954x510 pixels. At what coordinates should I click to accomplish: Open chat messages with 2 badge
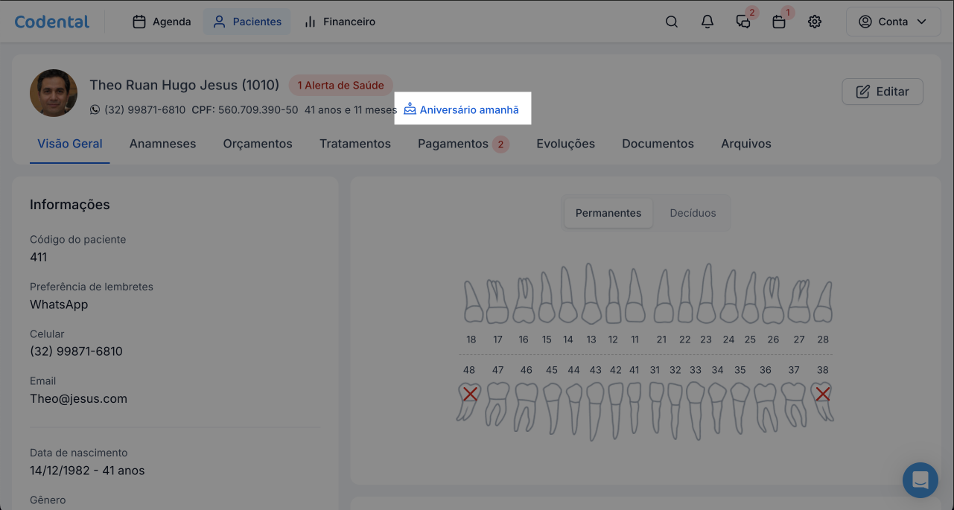743,22
